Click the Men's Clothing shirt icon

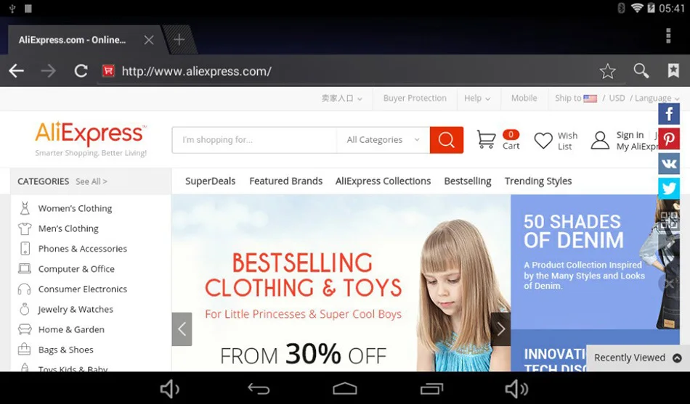coord(25,228)
